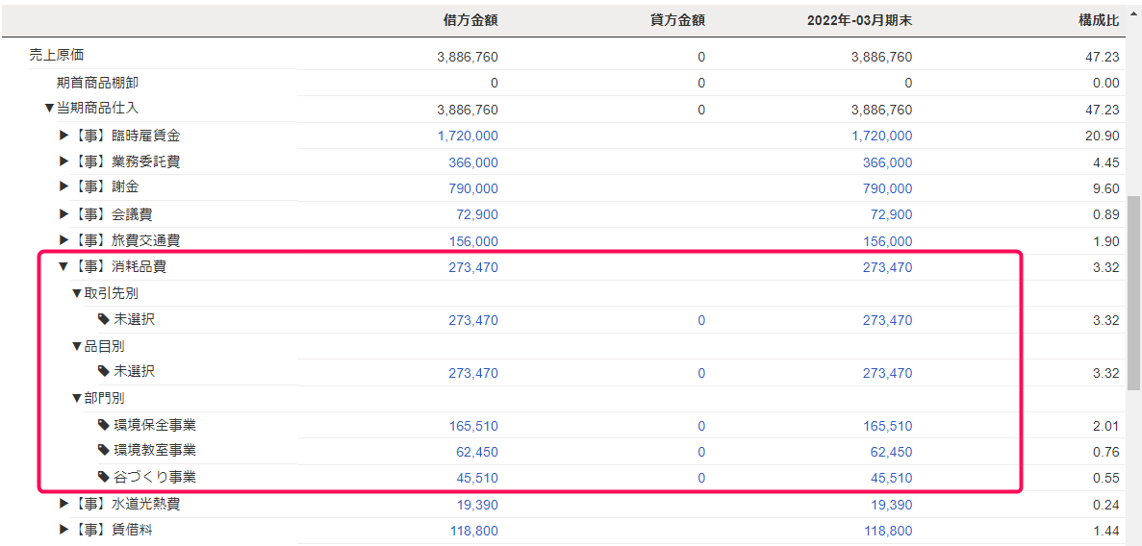The height and width of the screenshot is (546, 1142).
Task: Click tag icon beside 谷づくり事業
Action: tap(104, 477)
